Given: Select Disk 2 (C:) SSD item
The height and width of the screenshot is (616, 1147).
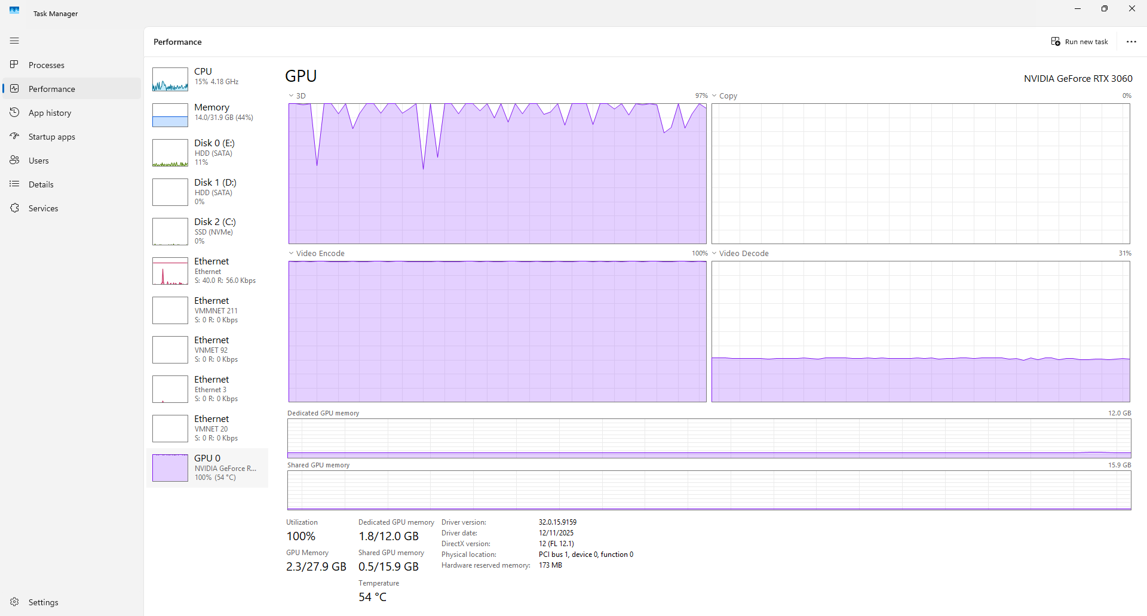Looking at the screenshot, I should point(207,232).
